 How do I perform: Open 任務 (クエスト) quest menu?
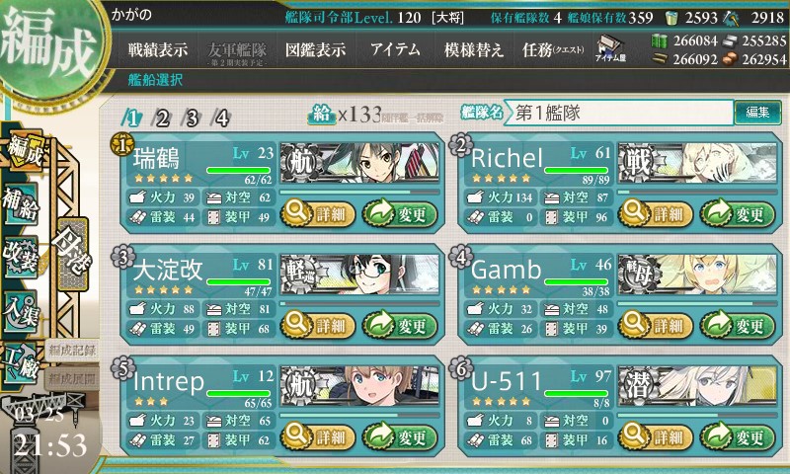[x=553, y=49]
